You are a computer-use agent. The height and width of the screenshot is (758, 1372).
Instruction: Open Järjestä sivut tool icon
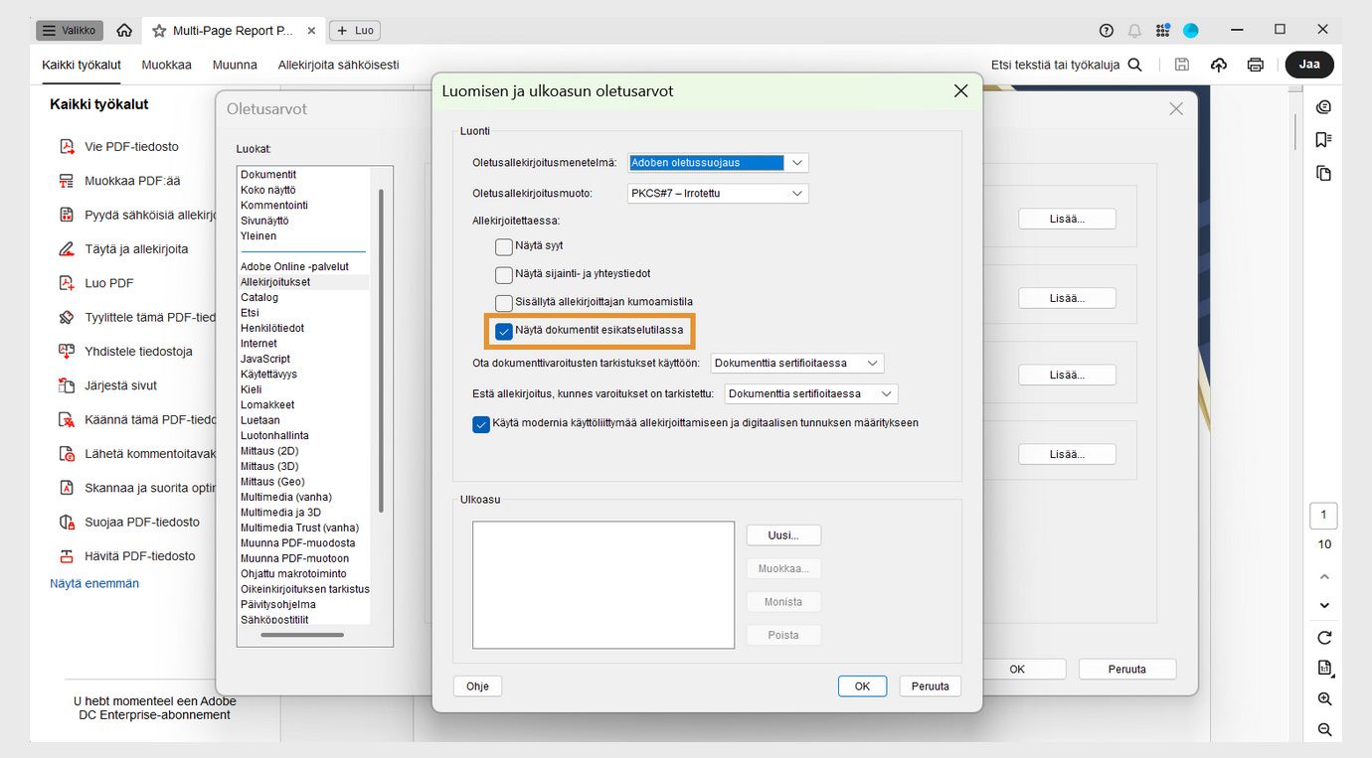coord(67,385)
